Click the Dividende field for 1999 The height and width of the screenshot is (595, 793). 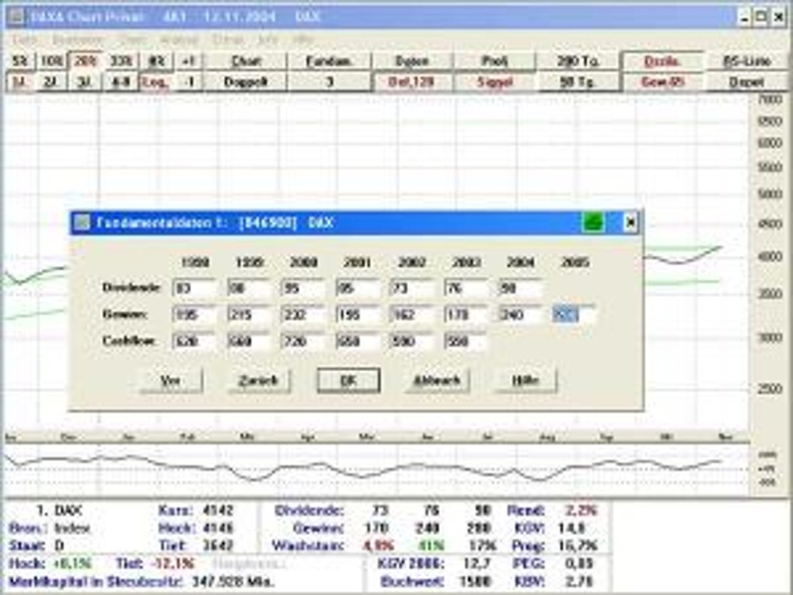click(249, 289)
